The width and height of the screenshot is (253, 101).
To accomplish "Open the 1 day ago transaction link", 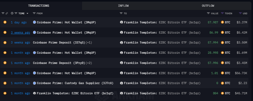I will tap(19, 22).
